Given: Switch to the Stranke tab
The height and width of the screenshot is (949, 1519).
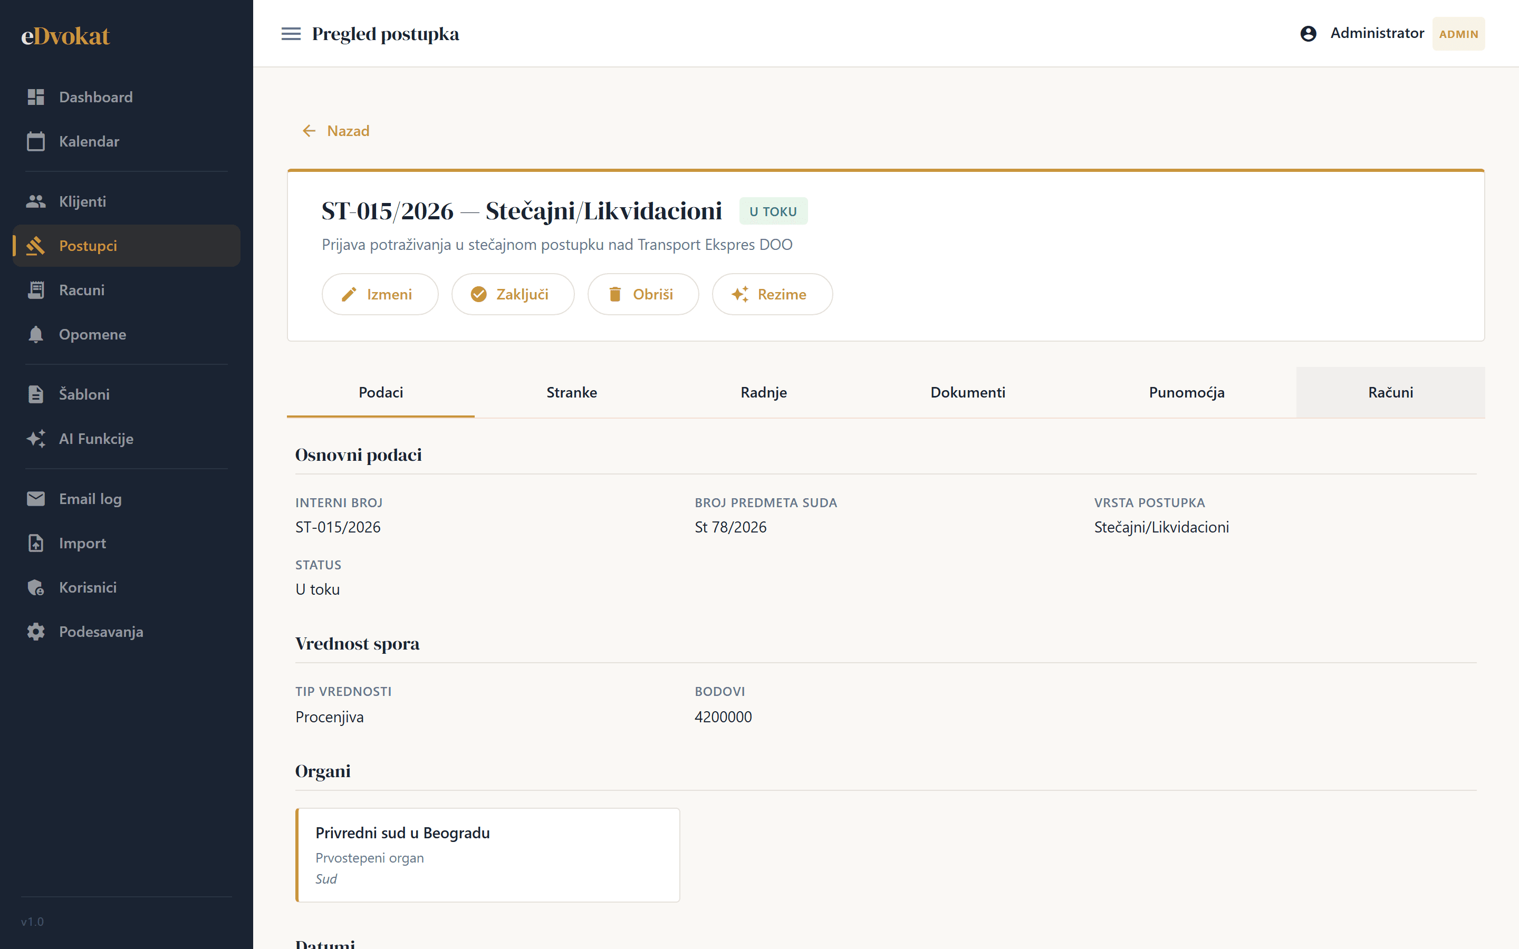Looking at the screenshot, I should (571, 392).
